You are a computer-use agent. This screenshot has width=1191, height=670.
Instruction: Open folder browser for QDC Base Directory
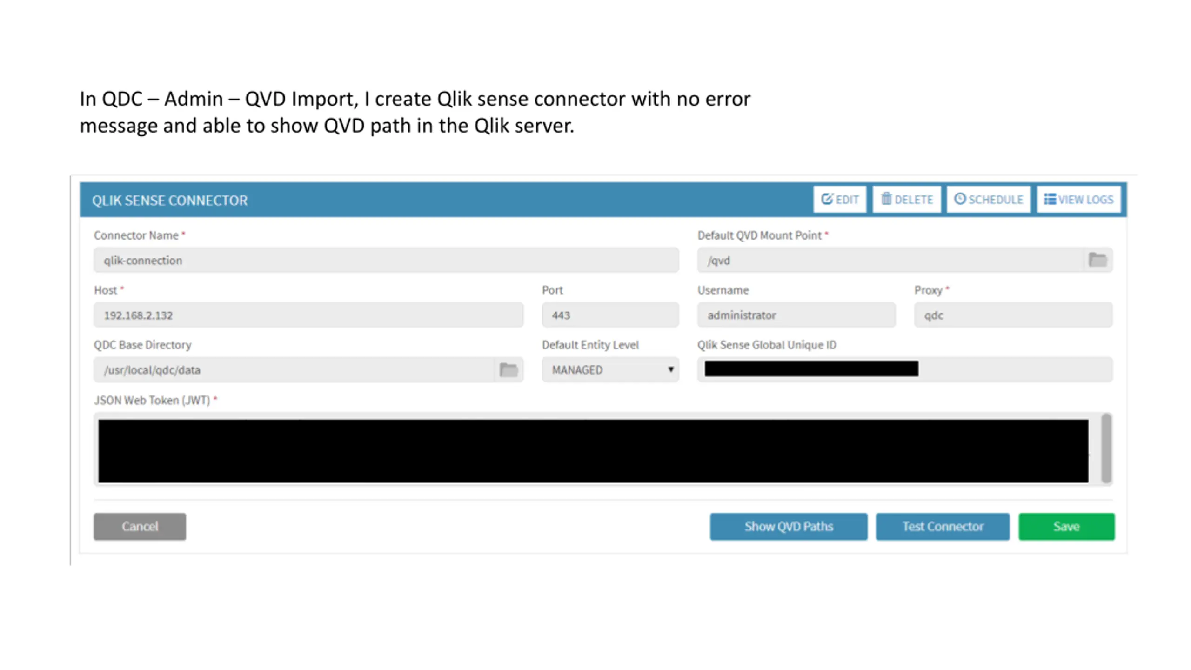click(x=509, y=370)
